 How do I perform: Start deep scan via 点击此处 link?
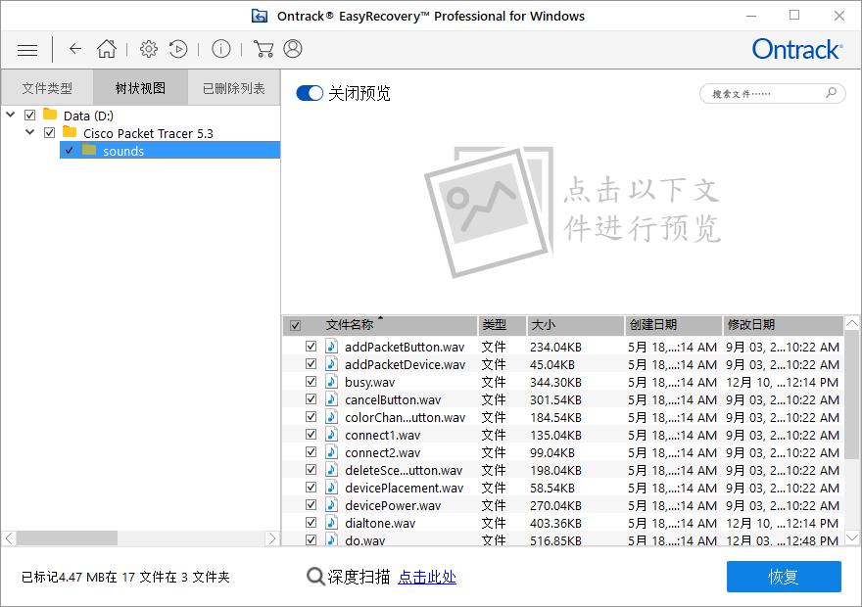428,578
